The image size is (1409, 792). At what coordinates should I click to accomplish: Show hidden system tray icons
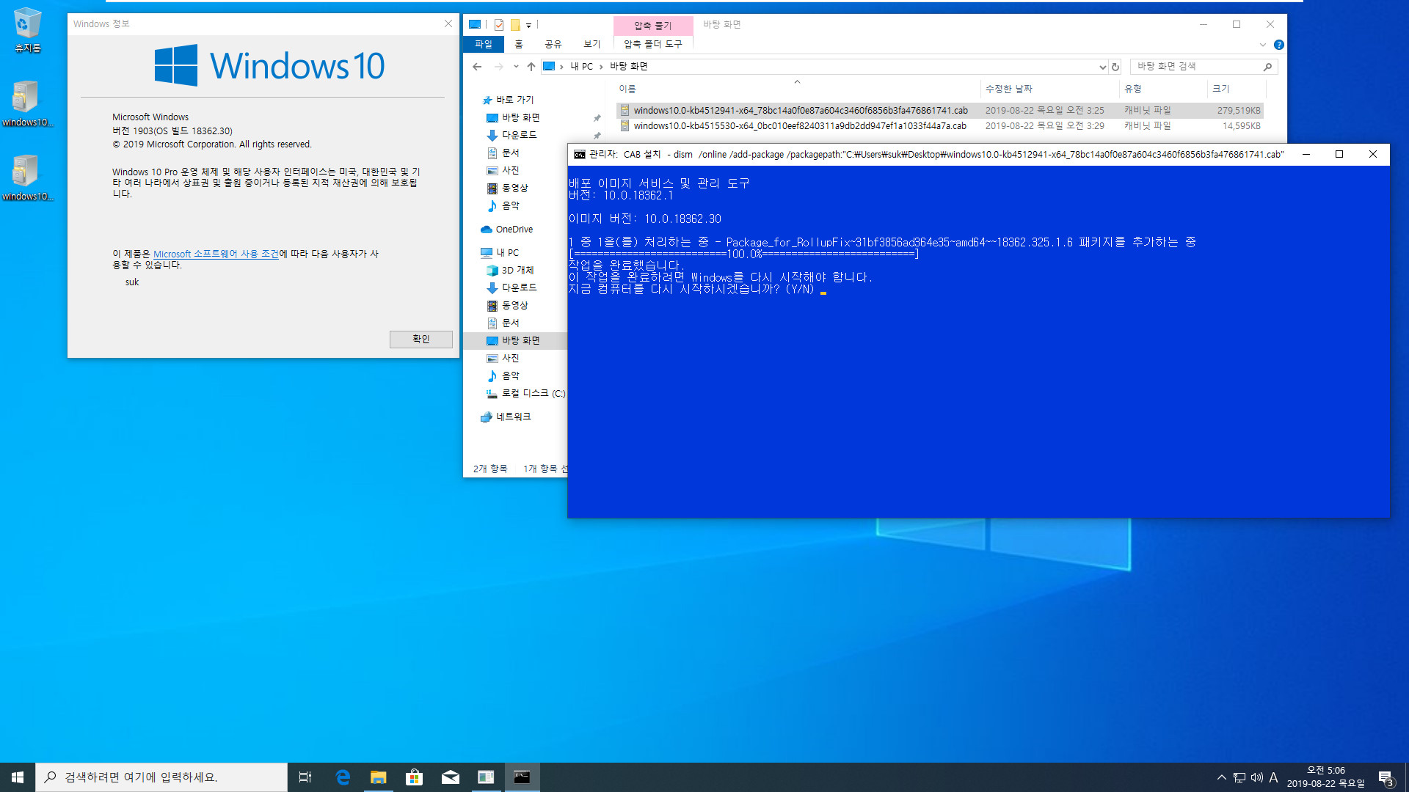pyautogui.click(x=1221, y=777)
